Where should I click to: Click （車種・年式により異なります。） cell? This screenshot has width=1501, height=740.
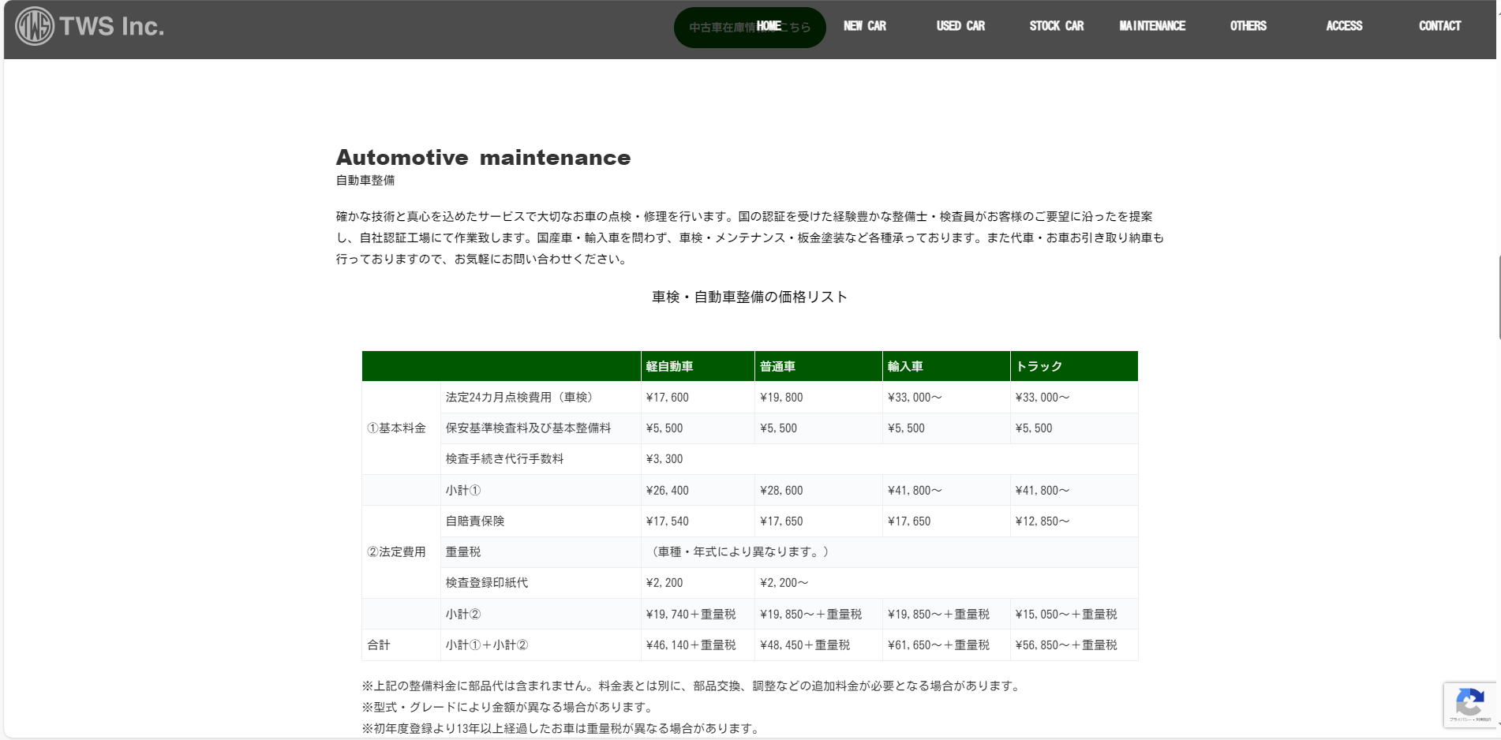pyautogui.click(x=889, y=552)
